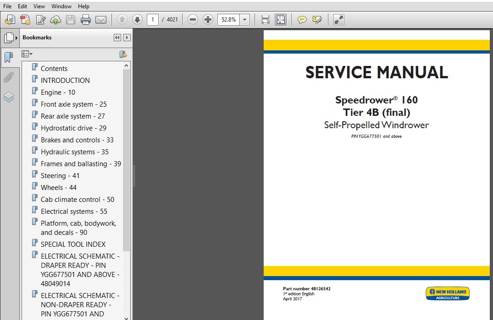The width and height of the screenshot is (493, 320).
Task: Click the Email envelope icon
Action: click(100, 20)
